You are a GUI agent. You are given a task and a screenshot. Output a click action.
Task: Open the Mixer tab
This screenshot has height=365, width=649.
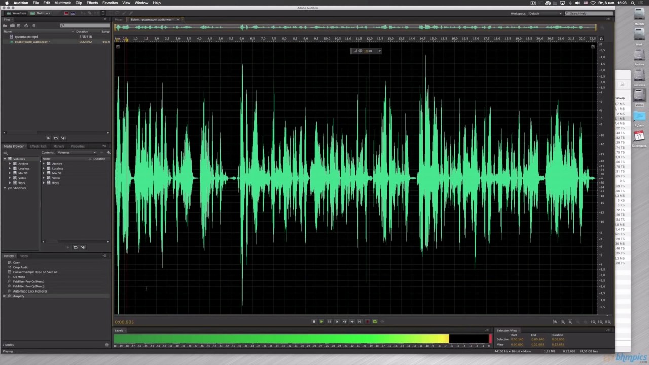pyautogui.click(x=119, y=19)
